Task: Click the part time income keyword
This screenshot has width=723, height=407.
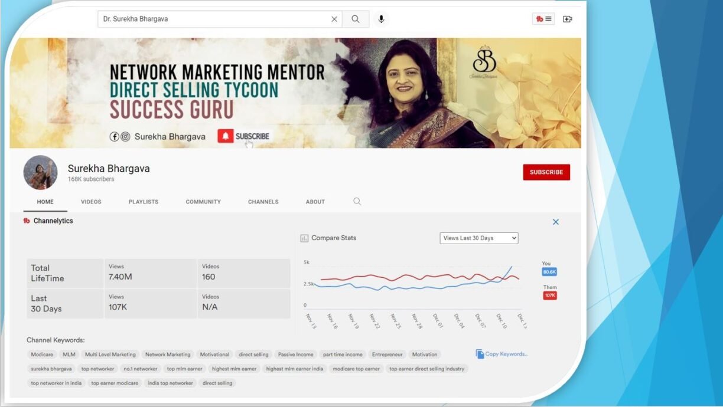Action: point(343,355)
